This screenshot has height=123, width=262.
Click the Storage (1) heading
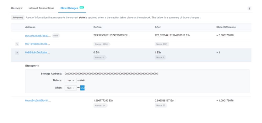(x=32, y=66)
